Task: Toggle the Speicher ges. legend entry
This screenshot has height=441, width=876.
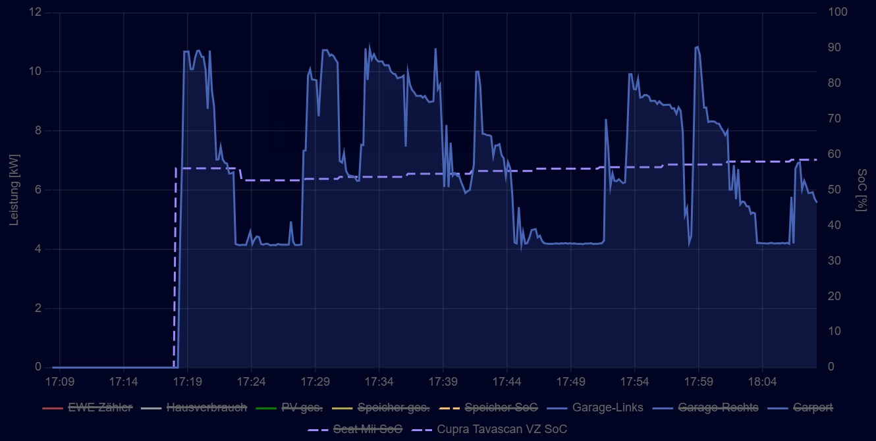Action: (380, 407)
